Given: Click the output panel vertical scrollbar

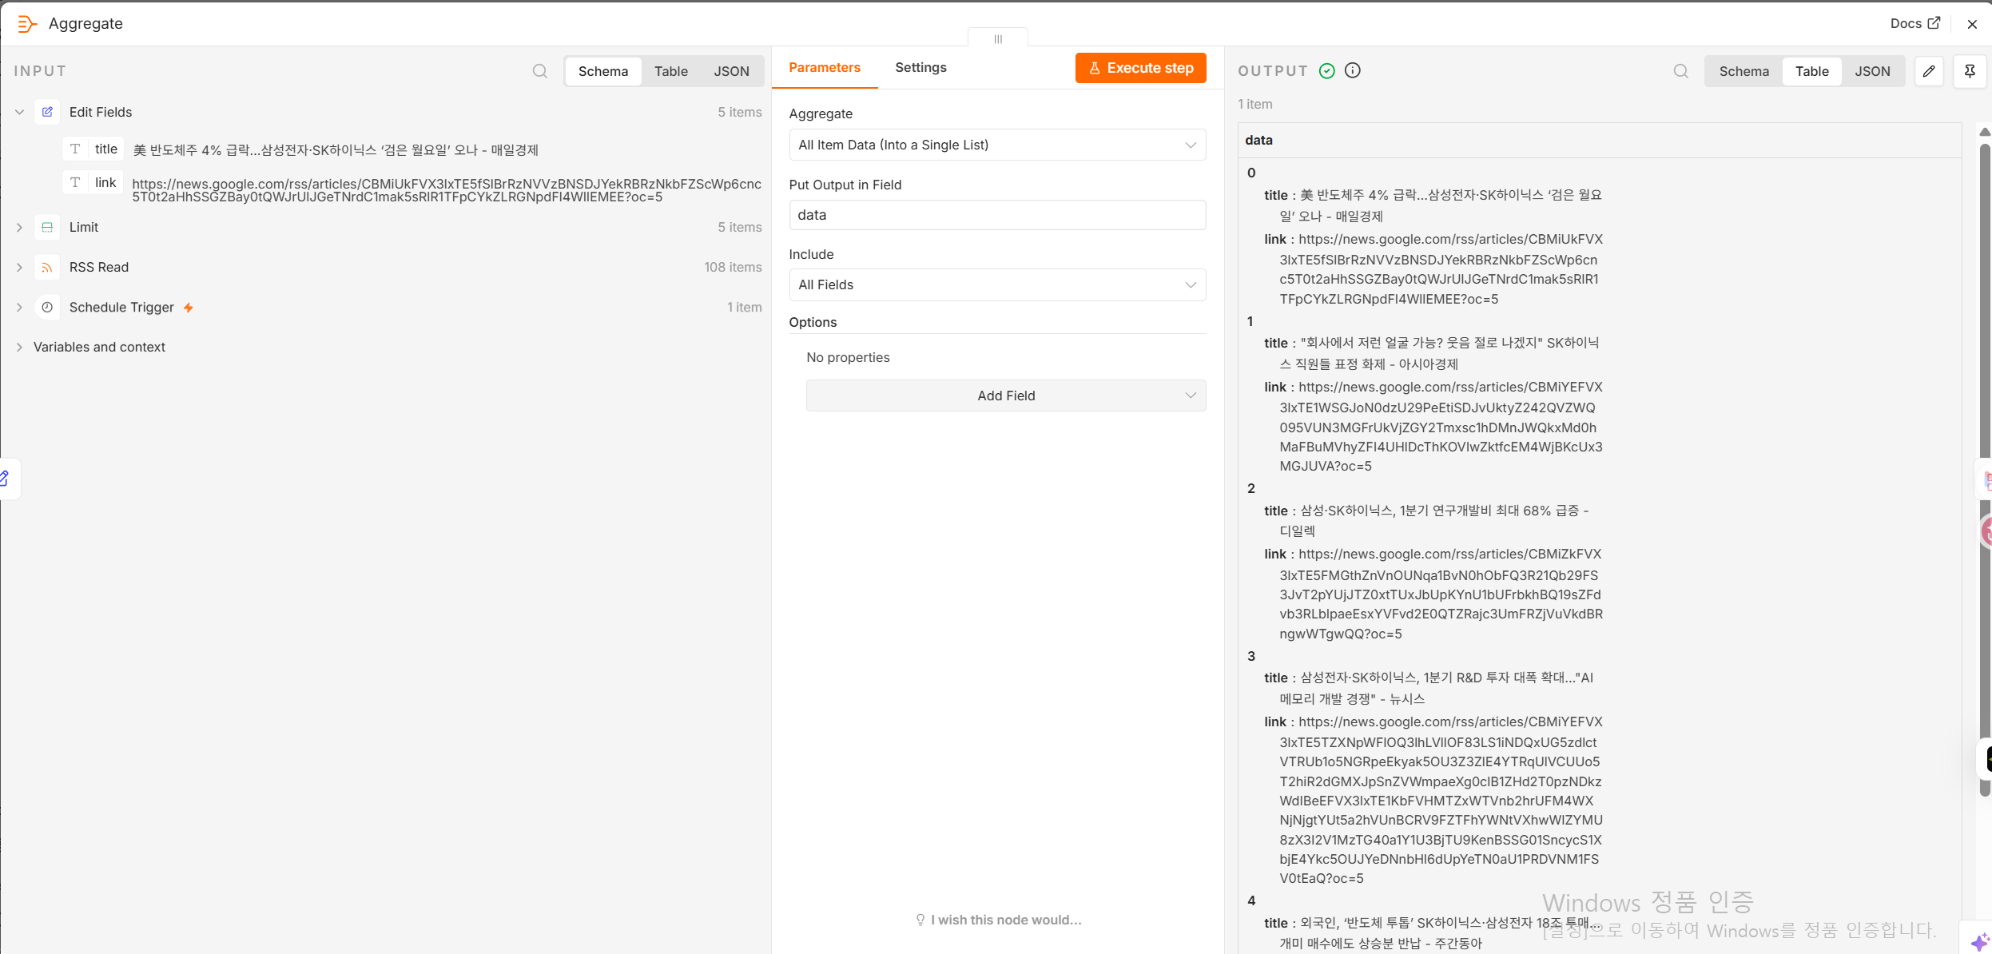Looking at the screenshot, I should (x=1985, y=470).
